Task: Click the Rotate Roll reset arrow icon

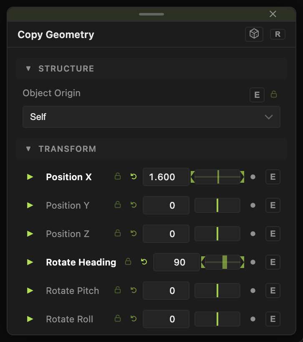Action: 134,319
